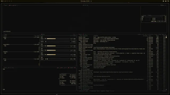Viewport: 170px width, 95px height.
Task: Increase update interval with plus next to 2000ms
Action: (165, 5)
